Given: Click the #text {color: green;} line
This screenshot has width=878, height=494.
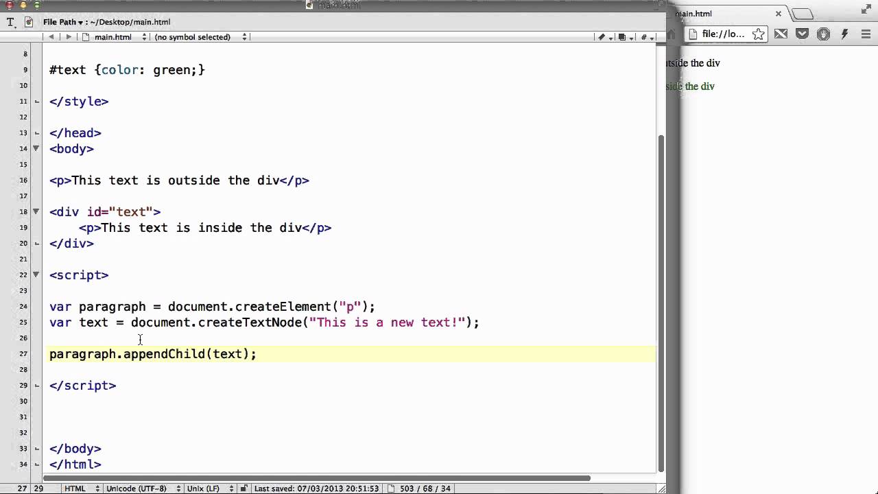Looking at the screenshot, I should 128,70.
